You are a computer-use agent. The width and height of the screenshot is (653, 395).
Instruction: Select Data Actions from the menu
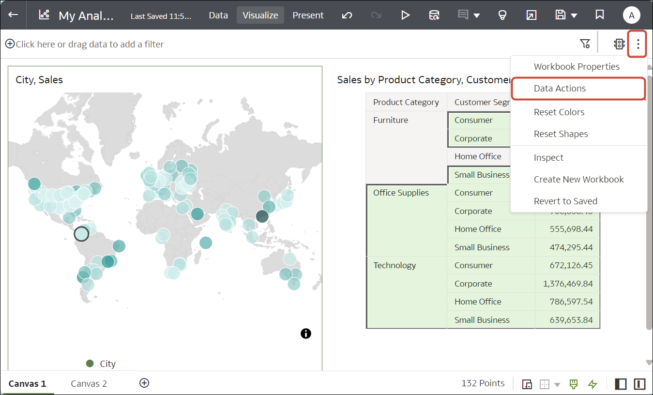point(560,89)
